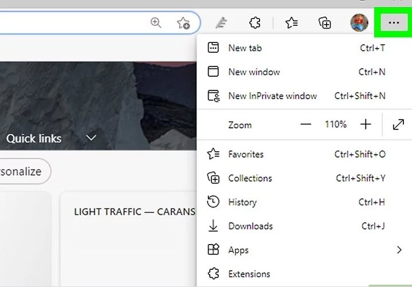
Task: Click the zoom magnifier icon in address bar
Action: tap(156, 22)
